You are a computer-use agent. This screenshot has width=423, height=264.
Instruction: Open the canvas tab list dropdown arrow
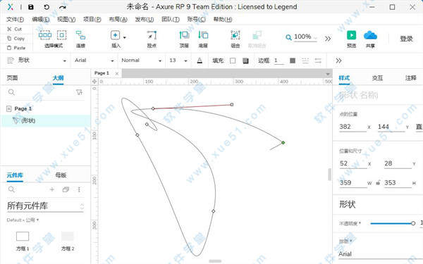pyautogui.click(x=328, y=74)
